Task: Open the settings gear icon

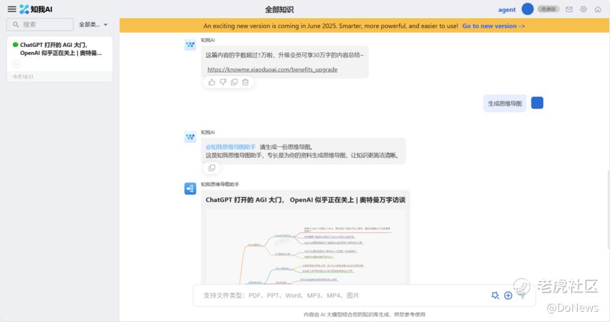Action: (x=583, y=9)
